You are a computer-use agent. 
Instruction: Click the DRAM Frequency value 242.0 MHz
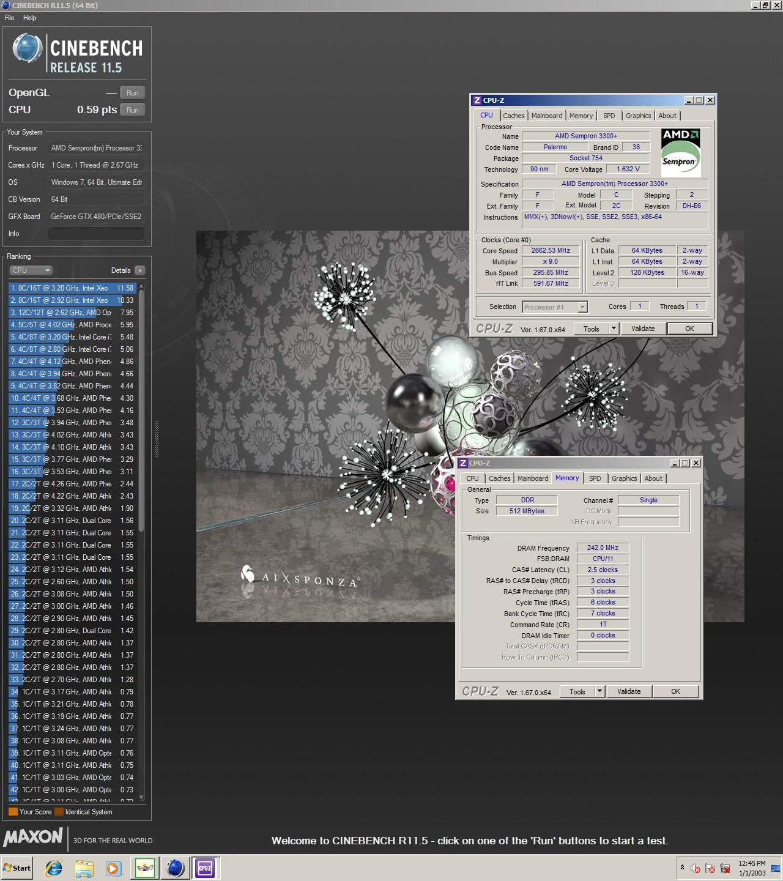pyautogui.click(x=603, y=548)
